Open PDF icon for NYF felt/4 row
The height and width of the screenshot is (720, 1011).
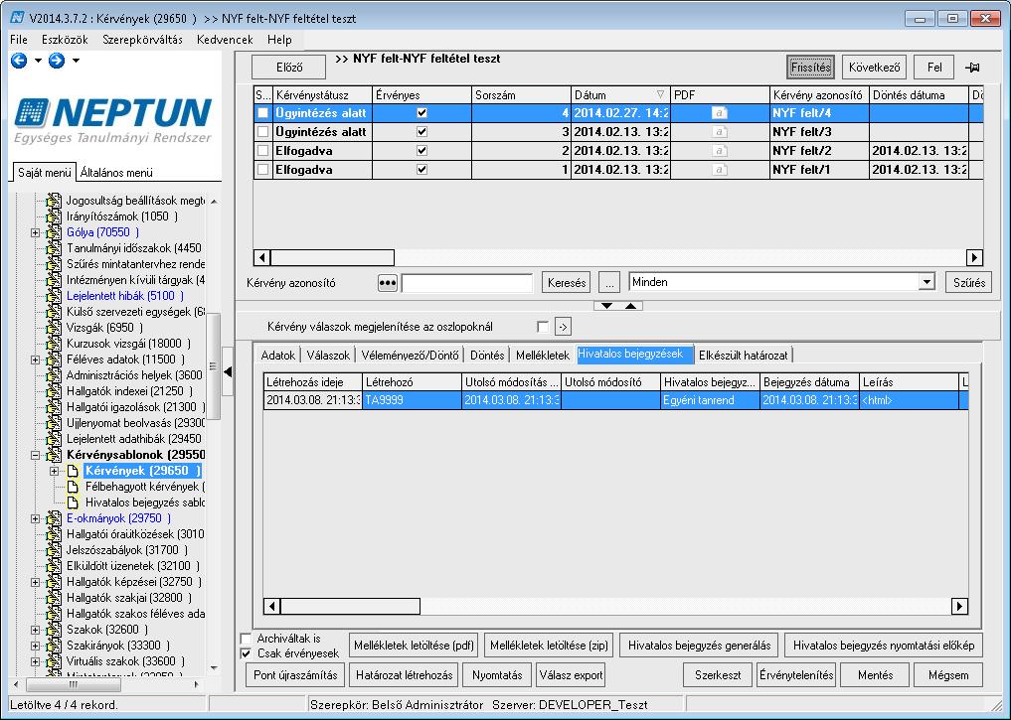click(x=720, y=113)
